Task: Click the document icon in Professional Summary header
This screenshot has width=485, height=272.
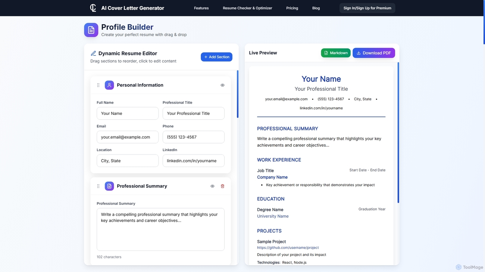Action: (109, 186)
